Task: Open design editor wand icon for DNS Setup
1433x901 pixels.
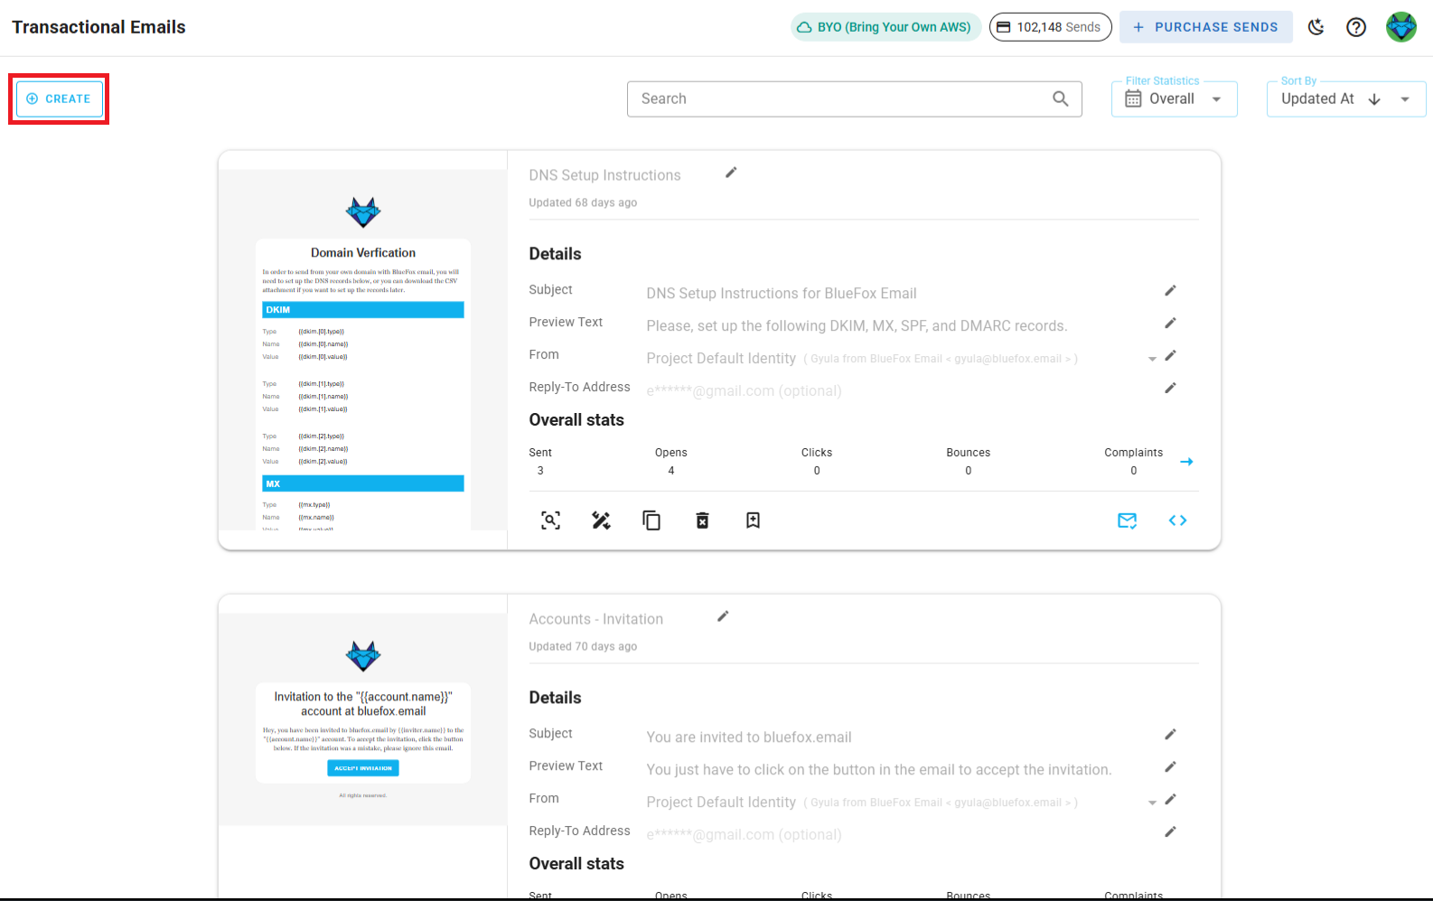Action: 601,521
